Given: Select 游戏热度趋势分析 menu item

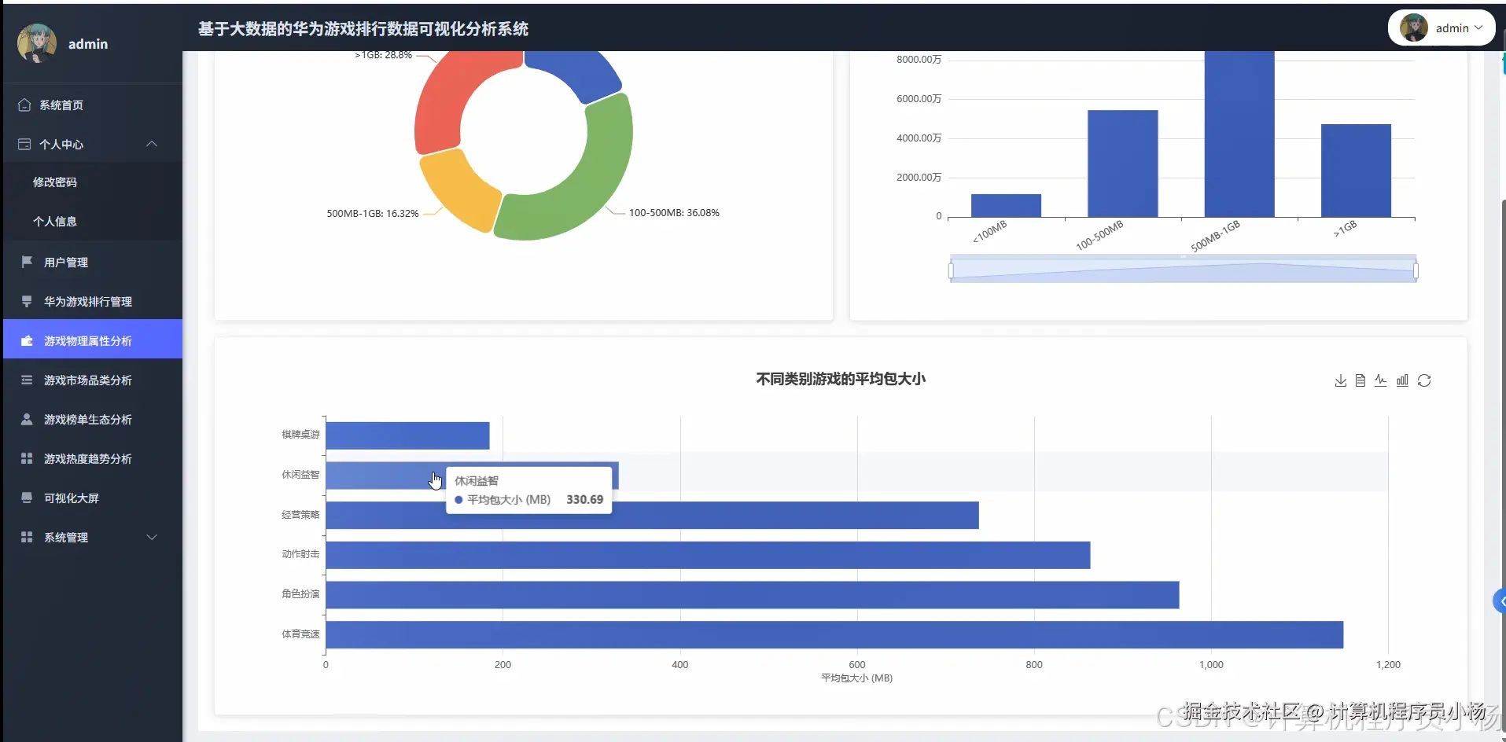Looking at the screenshot, I should coord(93,458).
